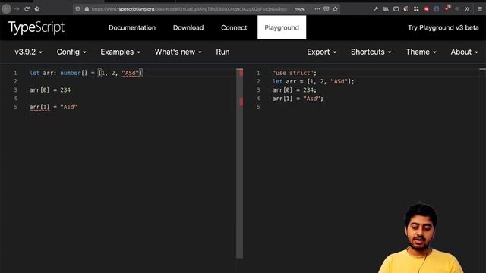Screen dimensions: 486x273
Task: Click the typescriptlang.org URL address field
Action: point(189,9)
